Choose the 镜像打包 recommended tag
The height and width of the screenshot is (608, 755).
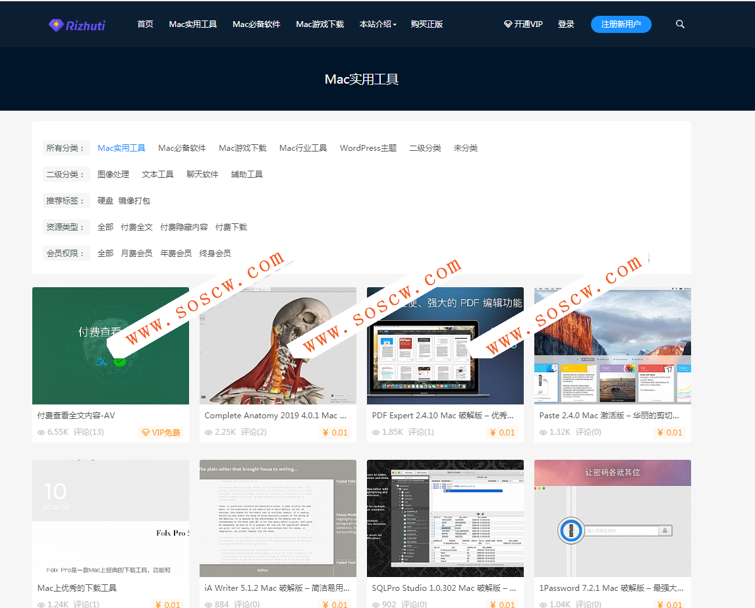click(134, 201)
